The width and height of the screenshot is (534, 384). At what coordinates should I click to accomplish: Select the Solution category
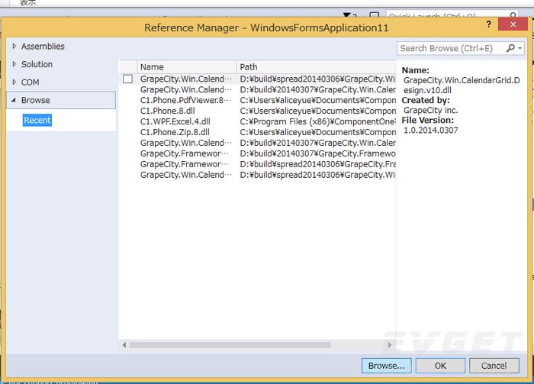pos(37,64)
